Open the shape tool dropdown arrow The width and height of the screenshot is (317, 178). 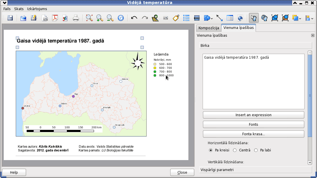point(212,18)
